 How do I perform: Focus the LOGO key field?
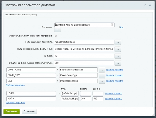(31, 93)
